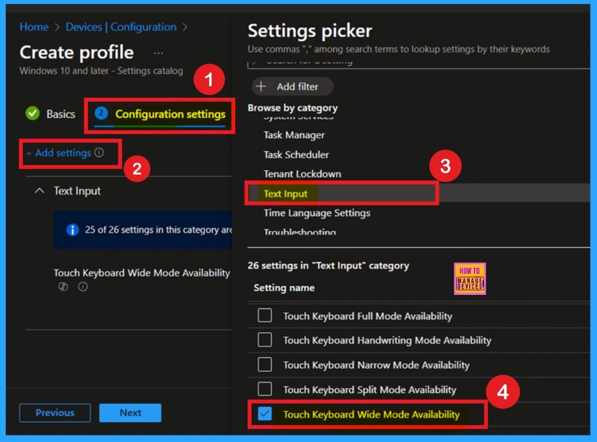Open the info icon next to Add settings

coord(100,152)
